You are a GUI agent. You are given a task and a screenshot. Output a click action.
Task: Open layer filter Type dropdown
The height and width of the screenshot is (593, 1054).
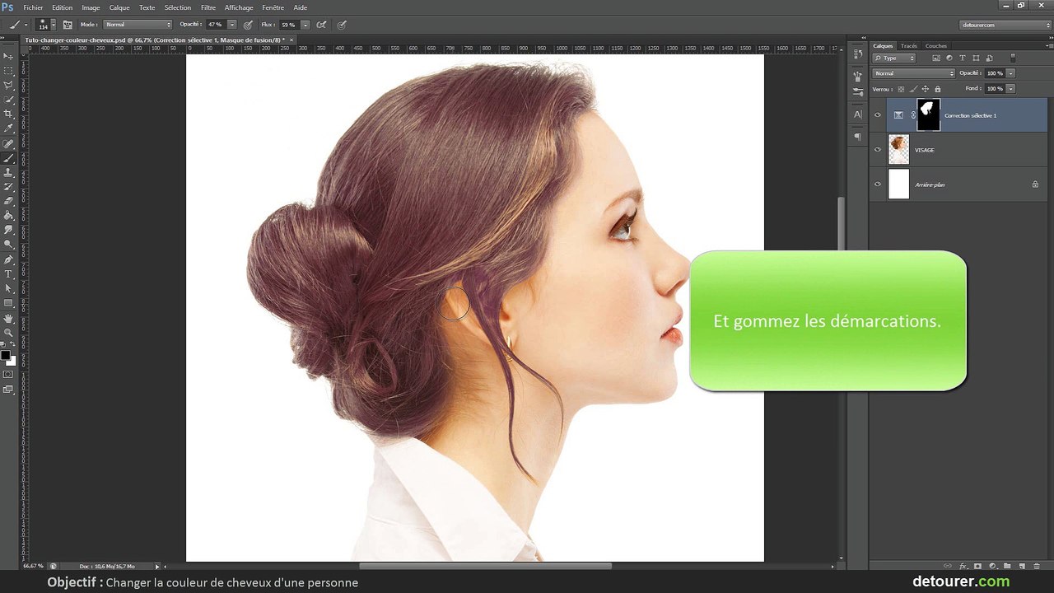coord(895,58)
